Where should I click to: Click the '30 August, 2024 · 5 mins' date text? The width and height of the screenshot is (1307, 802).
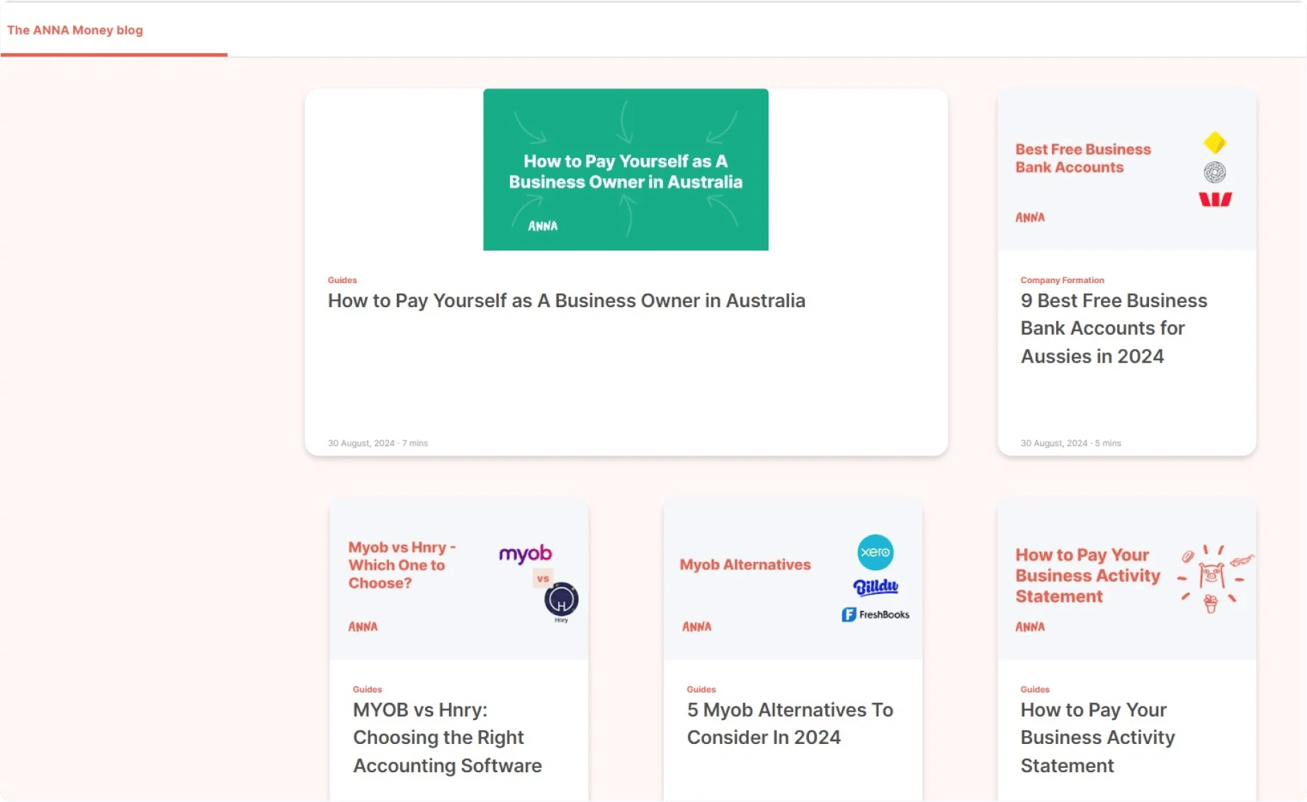(x=1070, y=443)
